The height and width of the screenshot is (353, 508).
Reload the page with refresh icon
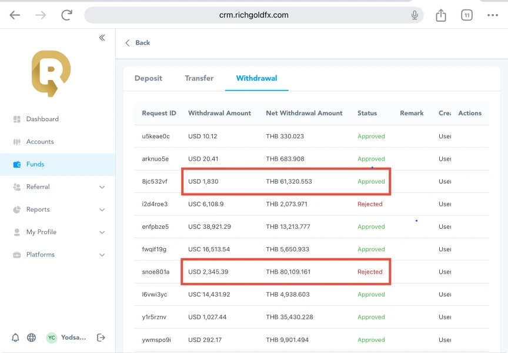tap(67, 15)
